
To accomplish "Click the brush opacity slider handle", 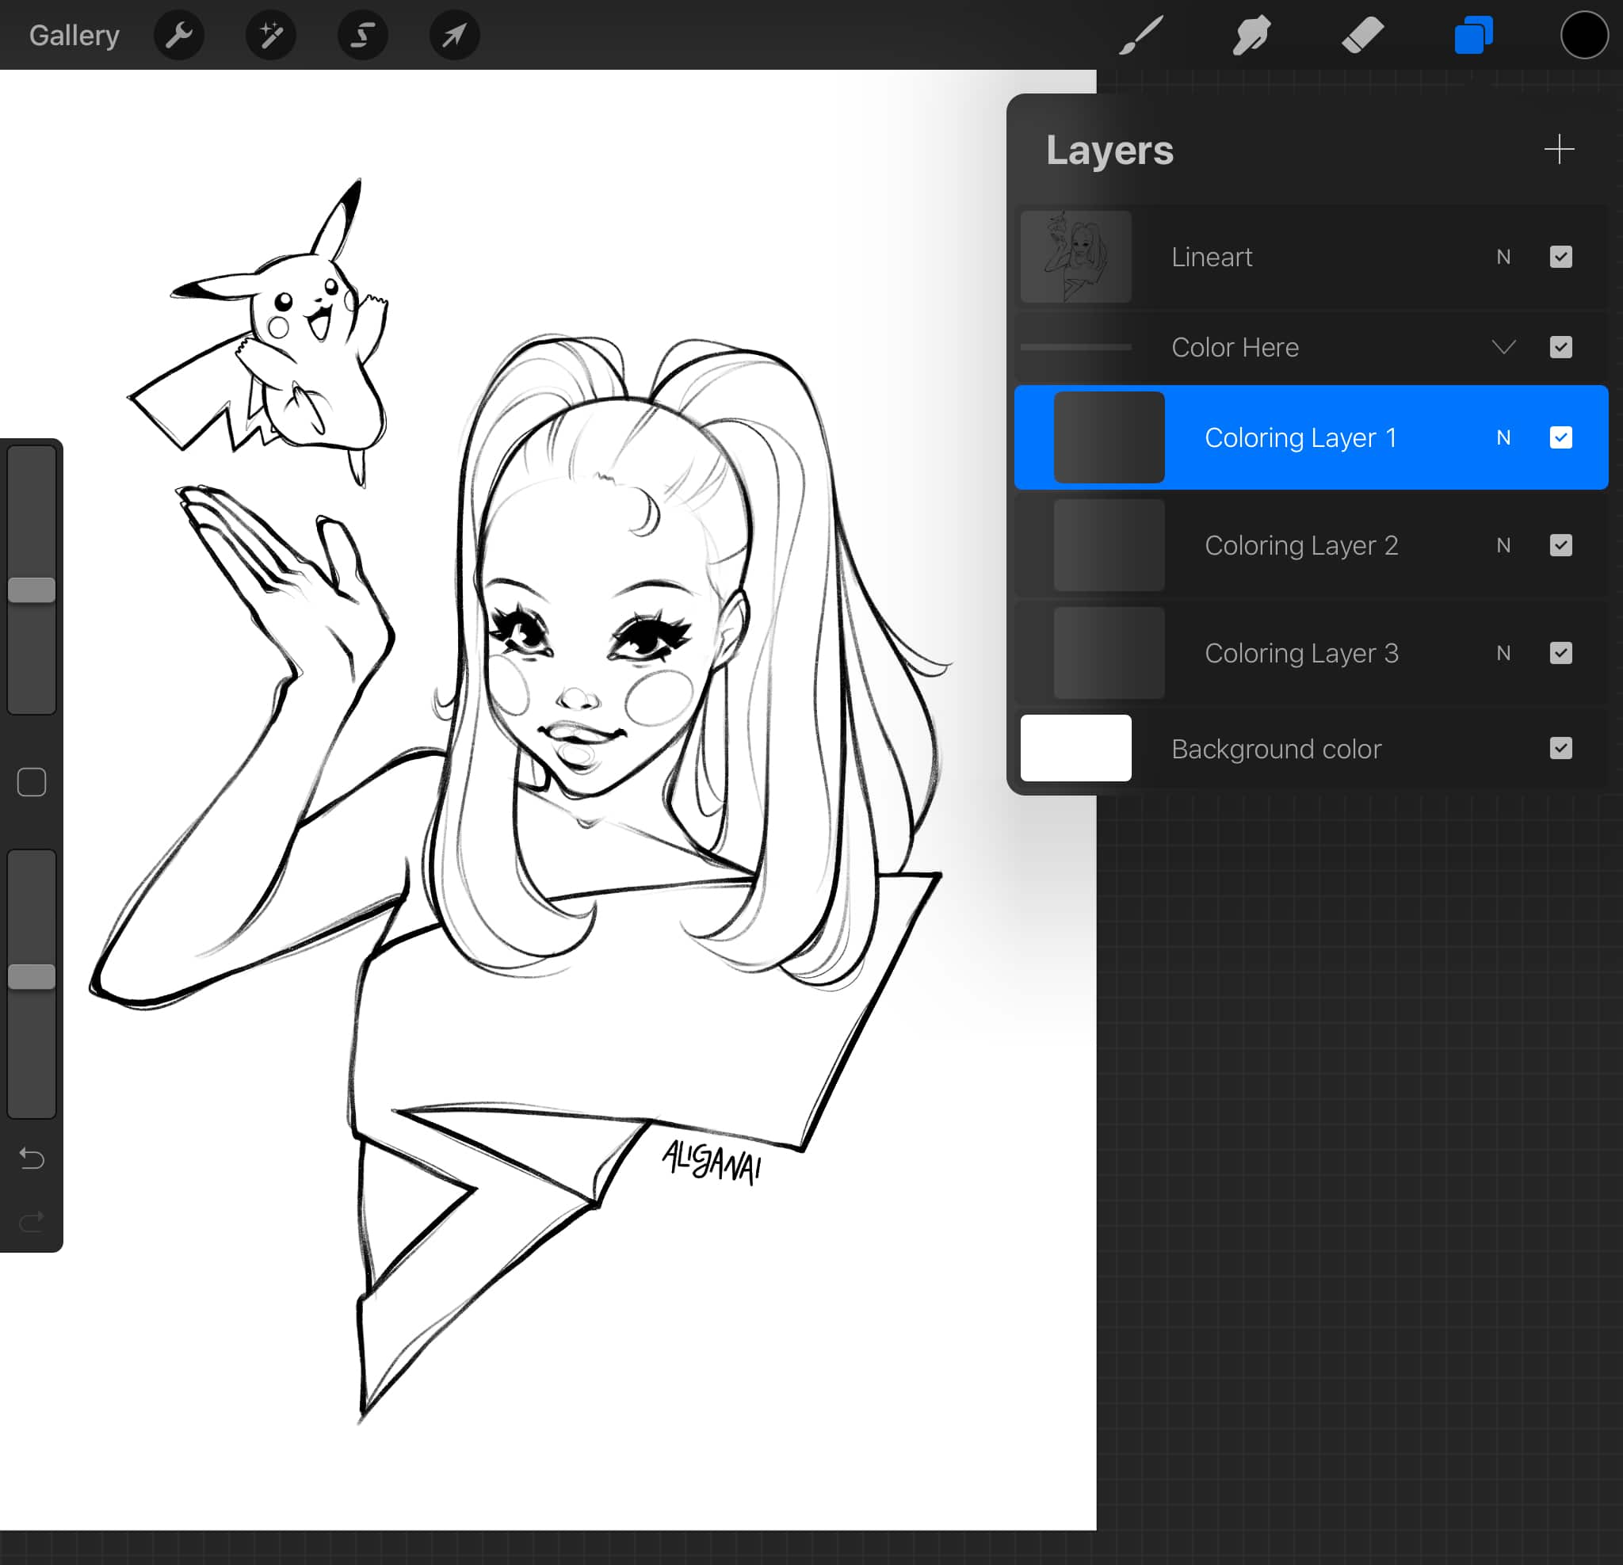I will pyautogui.click(x=32, y=976).
